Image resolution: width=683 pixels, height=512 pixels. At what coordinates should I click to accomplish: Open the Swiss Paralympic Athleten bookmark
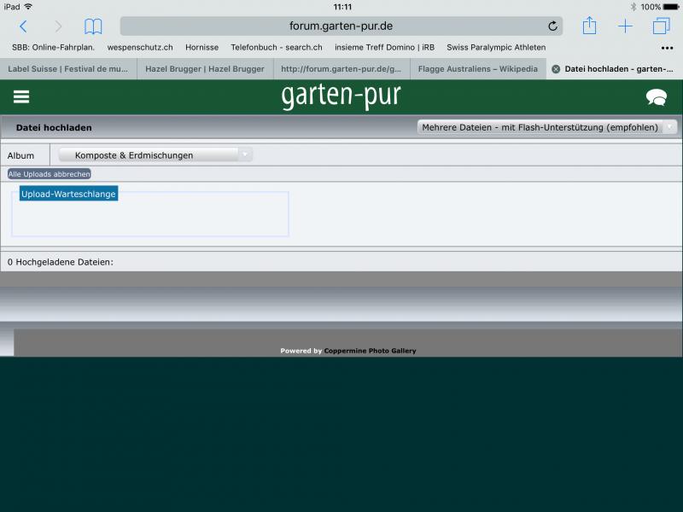click(496, 48)
